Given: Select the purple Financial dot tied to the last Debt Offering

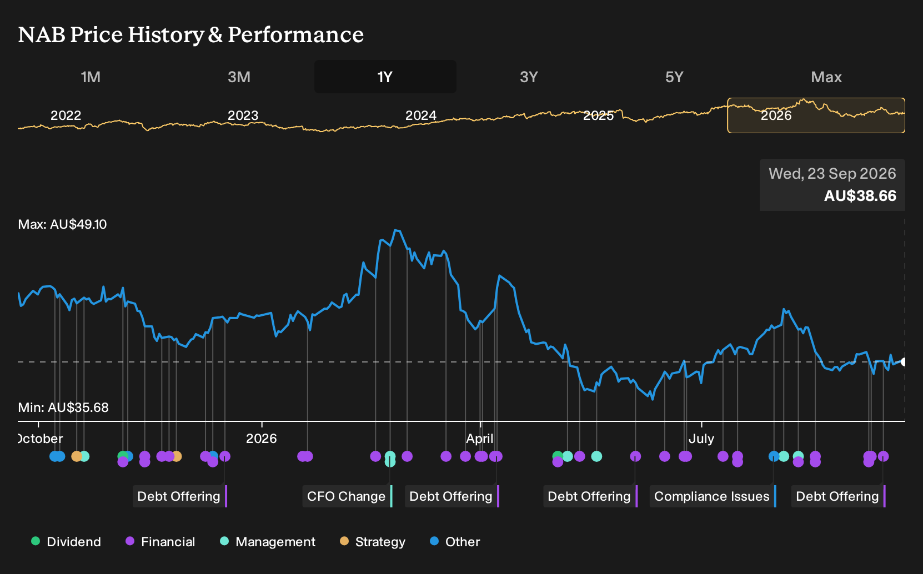Looking at the screenshot, I should (883, 456).
